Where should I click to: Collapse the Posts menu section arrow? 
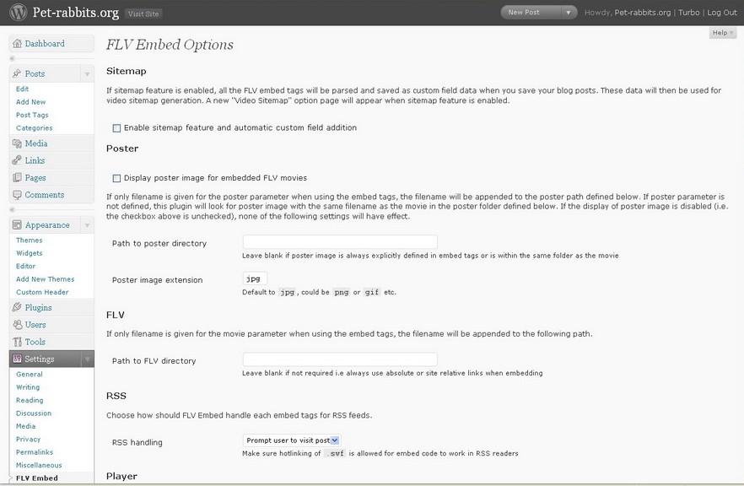pyautogui.click(x=87, y=74)
